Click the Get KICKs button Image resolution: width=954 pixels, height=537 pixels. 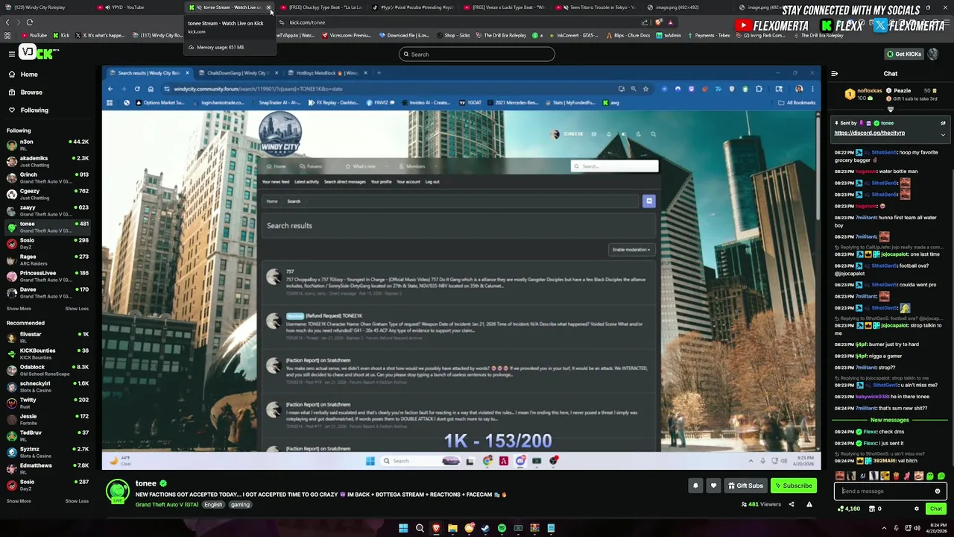tap(903, 54)
